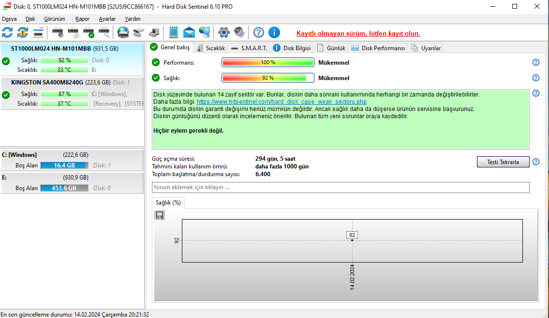
Task: Click the globe with disk toolbar icon
Action: pyautogui.click(x=123, y=32)
